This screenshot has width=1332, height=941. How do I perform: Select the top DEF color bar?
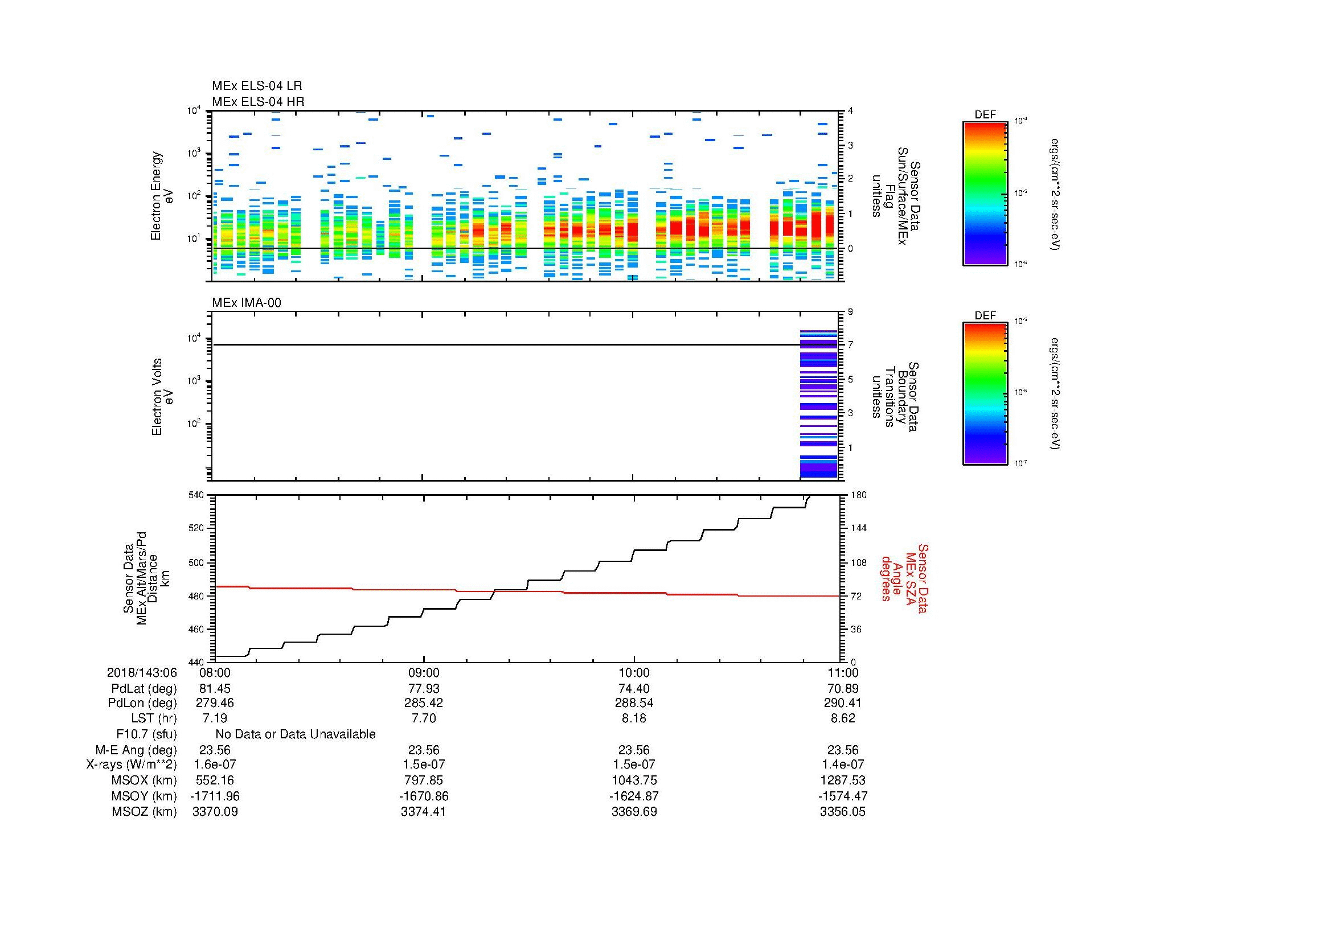click(985, 193)
